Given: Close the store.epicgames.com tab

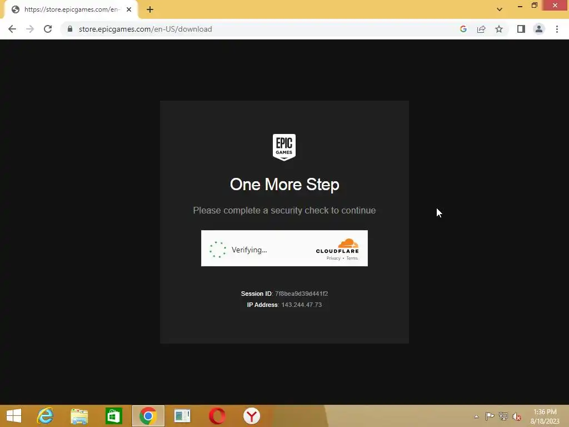Looking at the screenshot, I should (x=129, y=9).
